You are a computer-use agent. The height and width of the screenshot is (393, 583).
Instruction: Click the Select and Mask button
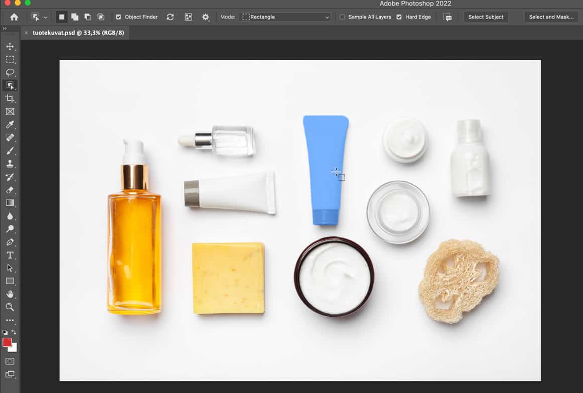click(551, 17)
